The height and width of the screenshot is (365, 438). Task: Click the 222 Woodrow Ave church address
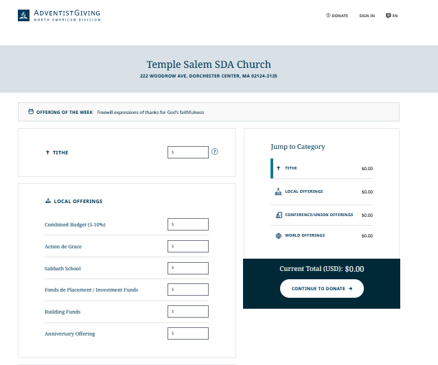click(209, 76)
